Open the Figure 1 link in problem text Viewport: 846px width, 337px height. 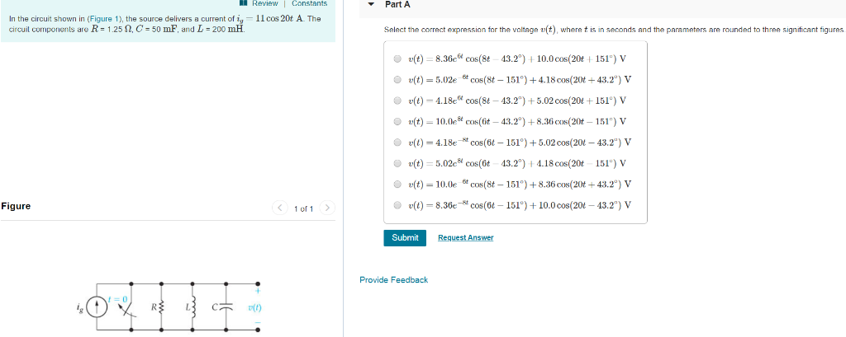(105, 18)
